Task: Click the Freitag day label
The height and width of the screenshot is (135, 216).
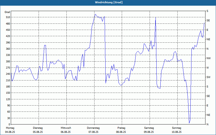Action: point(121,128)
